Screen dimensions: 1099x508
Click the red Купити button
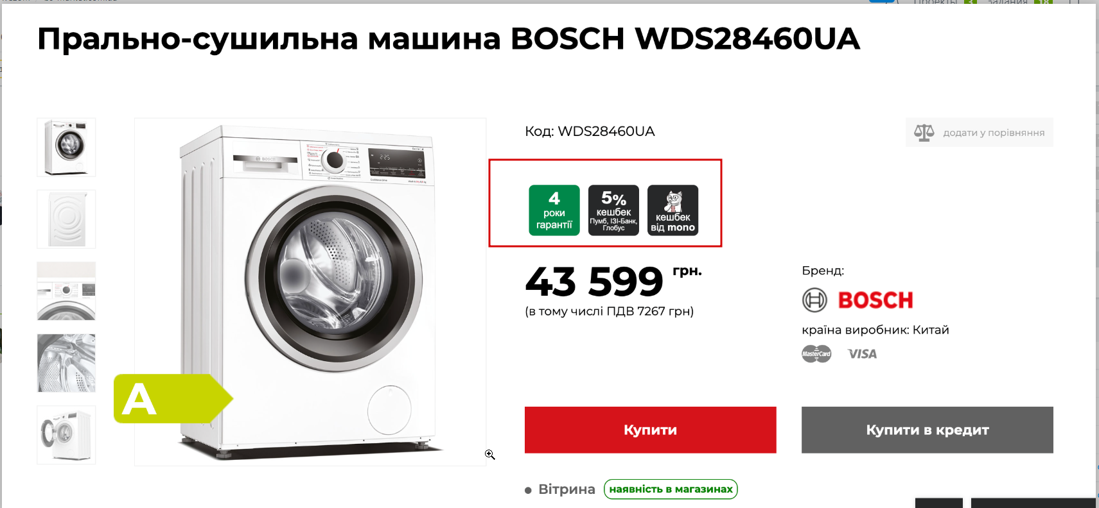[x=650, y=430]
